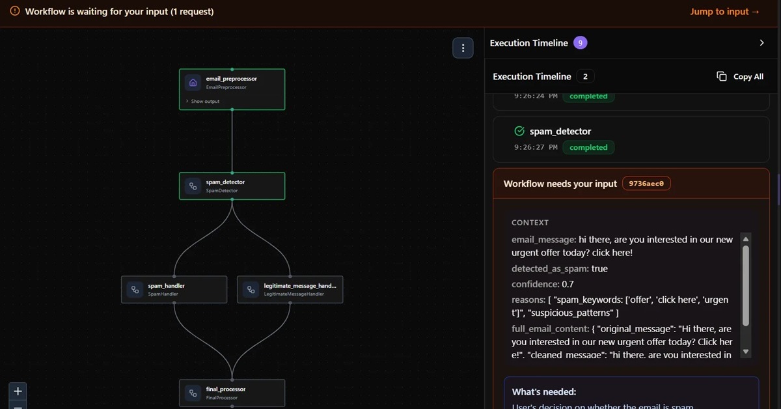The width and height of the screenshot is (781, 409).
Task: Select the final_processor node label
Action: coord(225,389)
